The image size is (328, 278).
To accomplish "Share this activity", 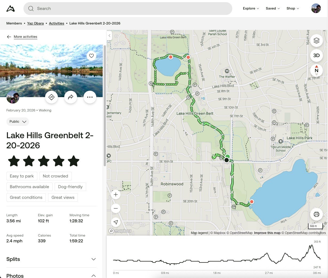I will 71,97.
